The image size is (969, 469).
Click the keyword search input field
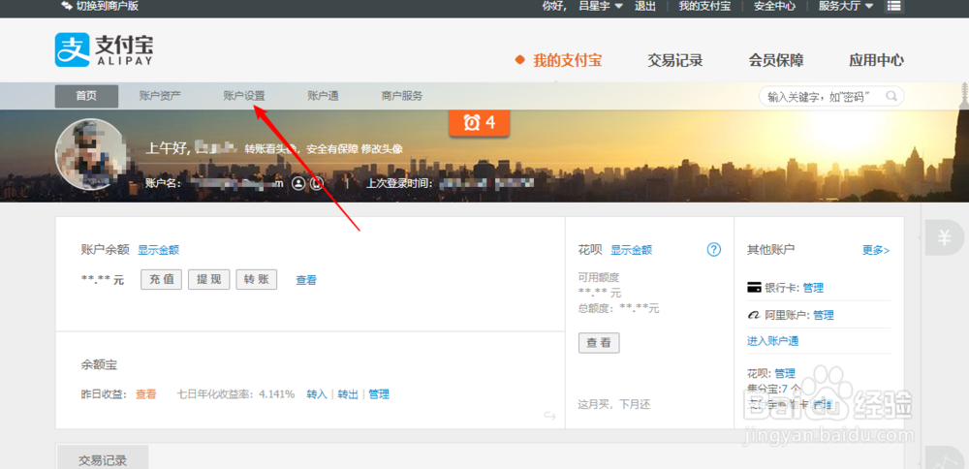coord(831,96)
